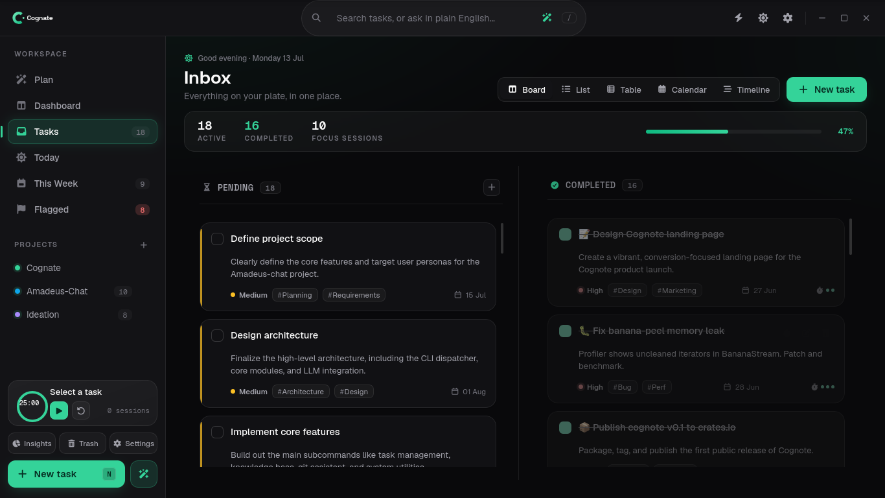Click the 10 Focus Sessions stat
The height and width of the screenshot is (498, 885).
pyautogui.click(x=347, y=130)
